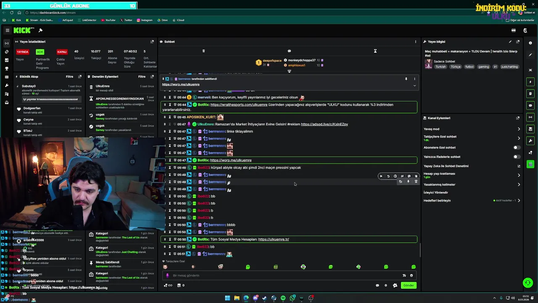Image resolution: width=538 pixels, height=303 pixels.
Task: Open Kick bookmark in bookmarks bar
Action: pyautogui.click(x=16, y=20)
